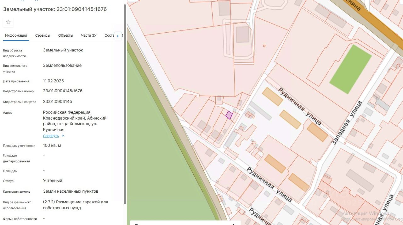The image size is (403, 225).
Task: Add the land parcel to favorites with the star
Action: [8, 22]
